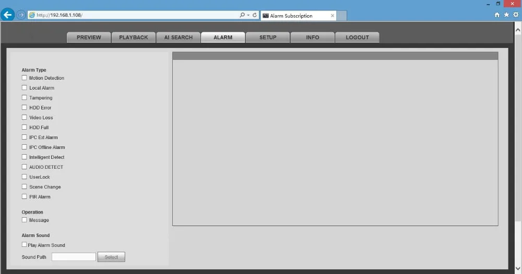Click the camera favicon on Alarm Subscription tab

(266, 16)
